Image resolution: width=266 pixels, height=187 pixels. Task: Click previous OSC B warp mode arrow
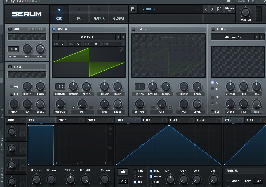[153, 107]
